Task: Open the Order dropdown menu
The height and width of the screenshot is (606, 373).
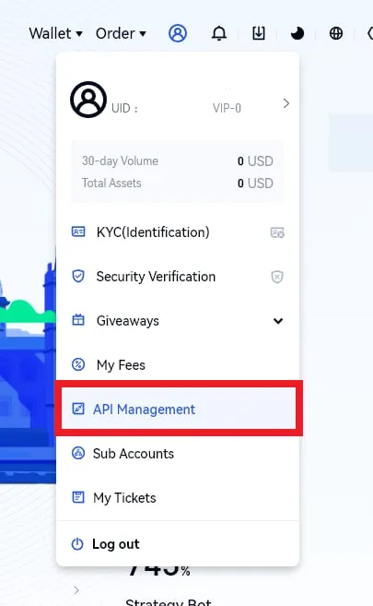Action: coord(121,33)
